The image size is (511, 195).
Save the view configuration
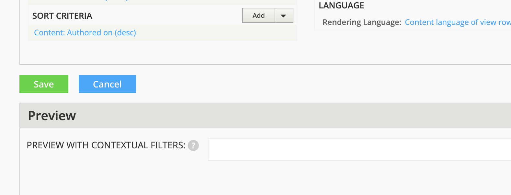coord(44,84)
